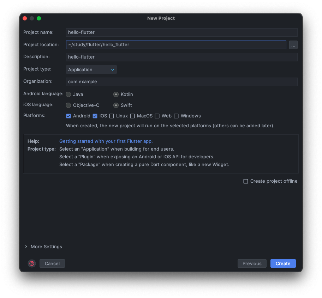Open the browse folder ellipsis button
Viewport: 322px width, 298px height.
pos(293,45)
